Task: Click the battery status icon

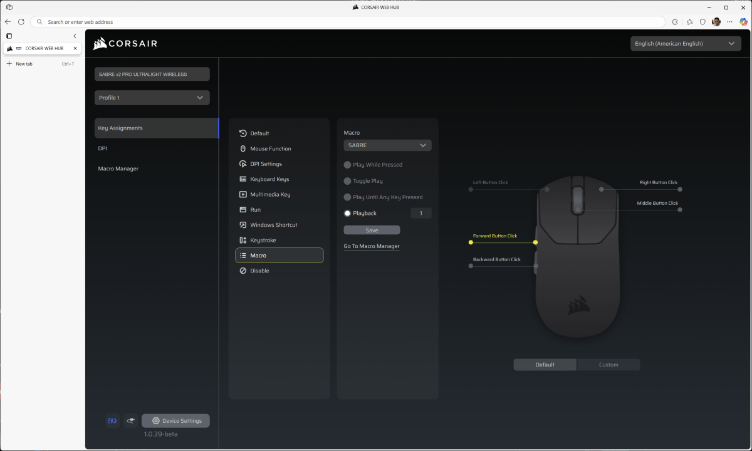Action: [x=112, y=421]
